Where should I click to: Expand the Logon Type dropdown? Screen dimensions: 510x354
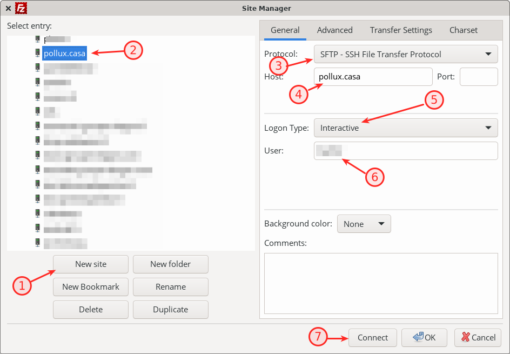pos(405,128)
